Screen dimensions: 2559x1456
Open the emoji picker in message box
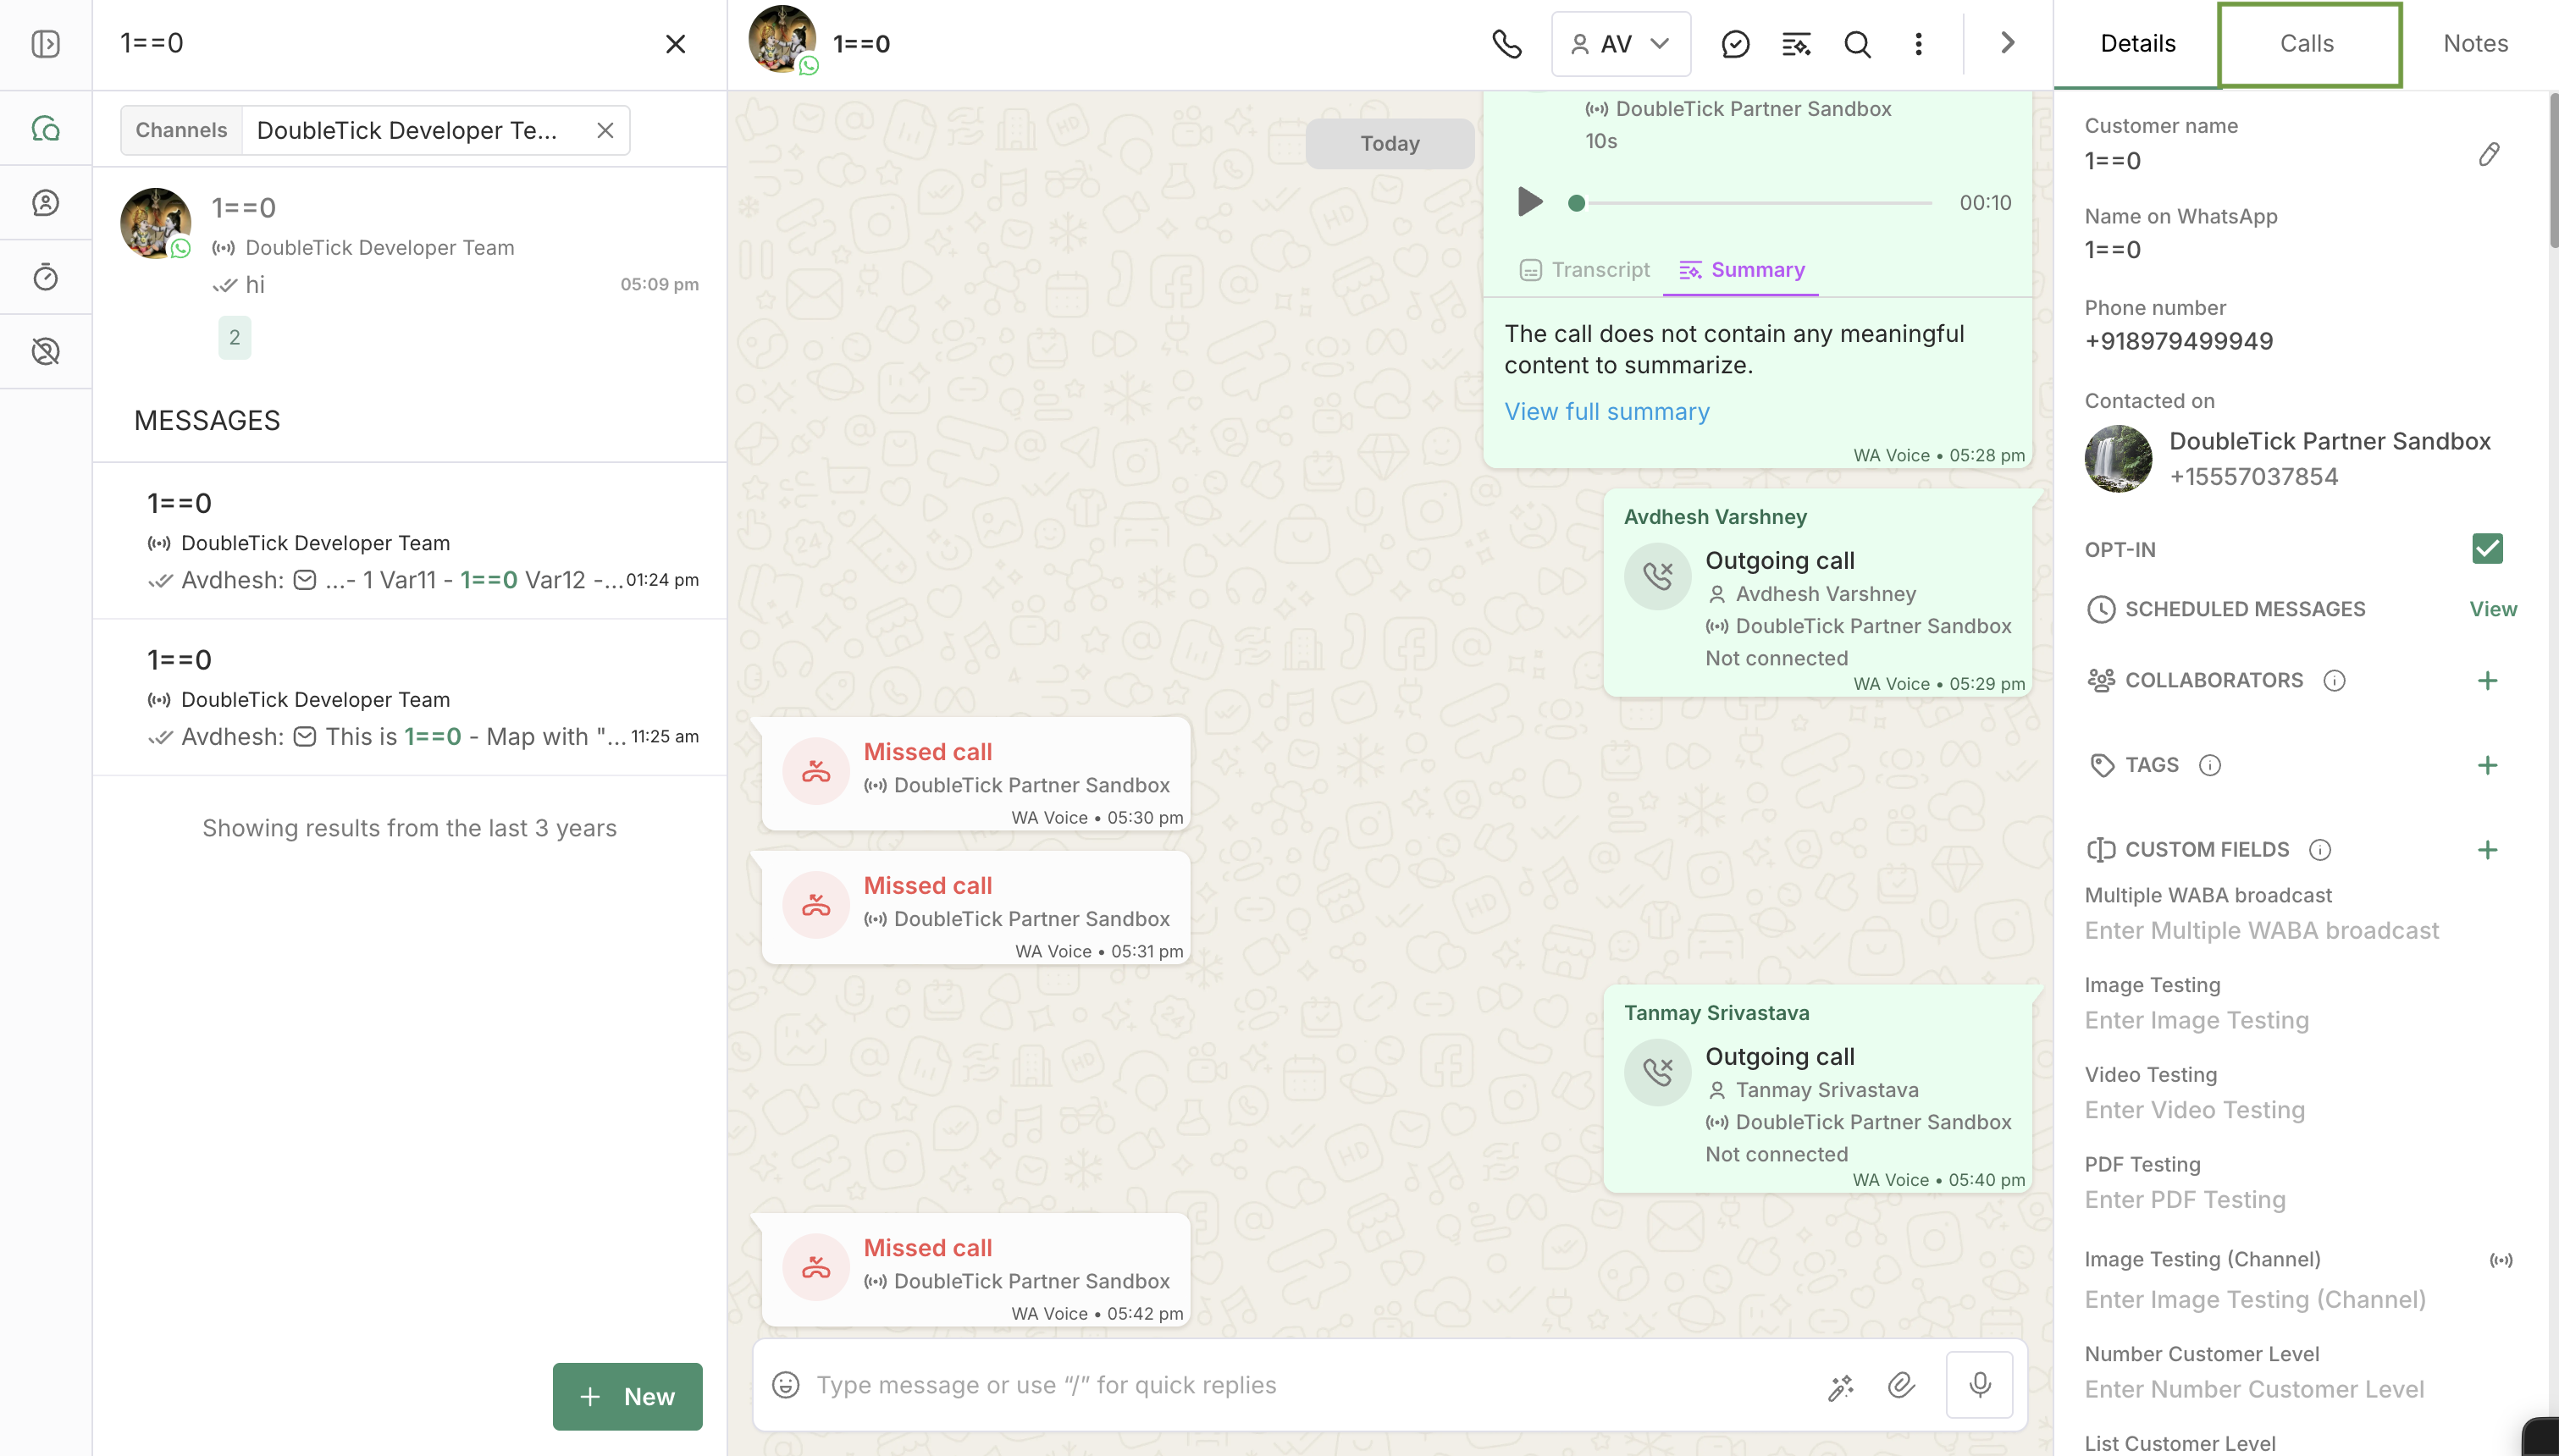click(786, 1385)
